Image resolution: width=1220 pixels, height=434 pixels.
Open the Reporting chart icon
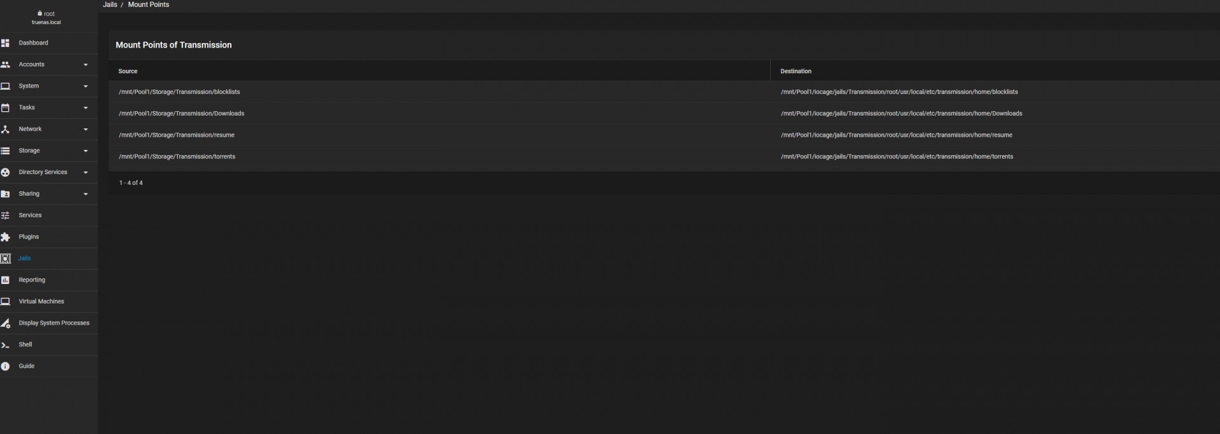pyautogui.click(x=5, y=280)
